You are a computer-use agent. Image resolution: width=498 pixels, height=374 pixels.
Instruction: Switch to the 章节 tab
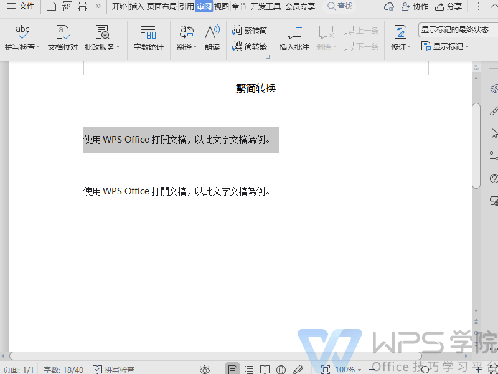tap(239, 6)
